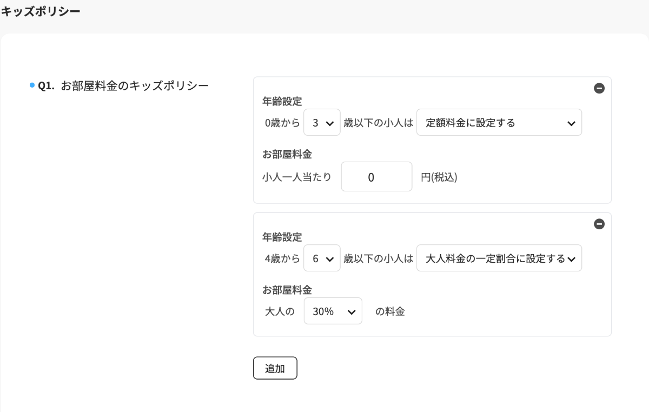The image size is (649, 412).
Task: Click the キッズポリシー page heading
Action: [x=41, y=11]
